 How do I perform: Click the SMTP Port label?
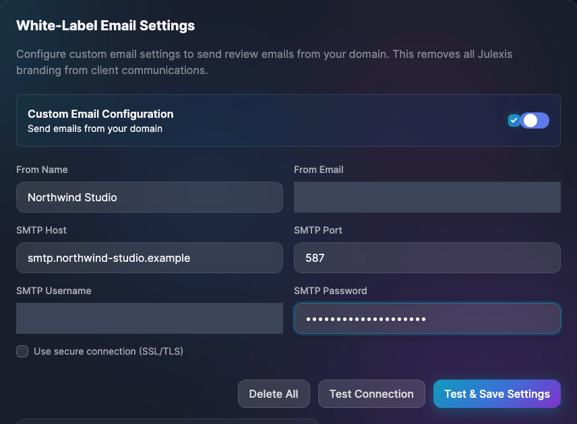(318, 230)
